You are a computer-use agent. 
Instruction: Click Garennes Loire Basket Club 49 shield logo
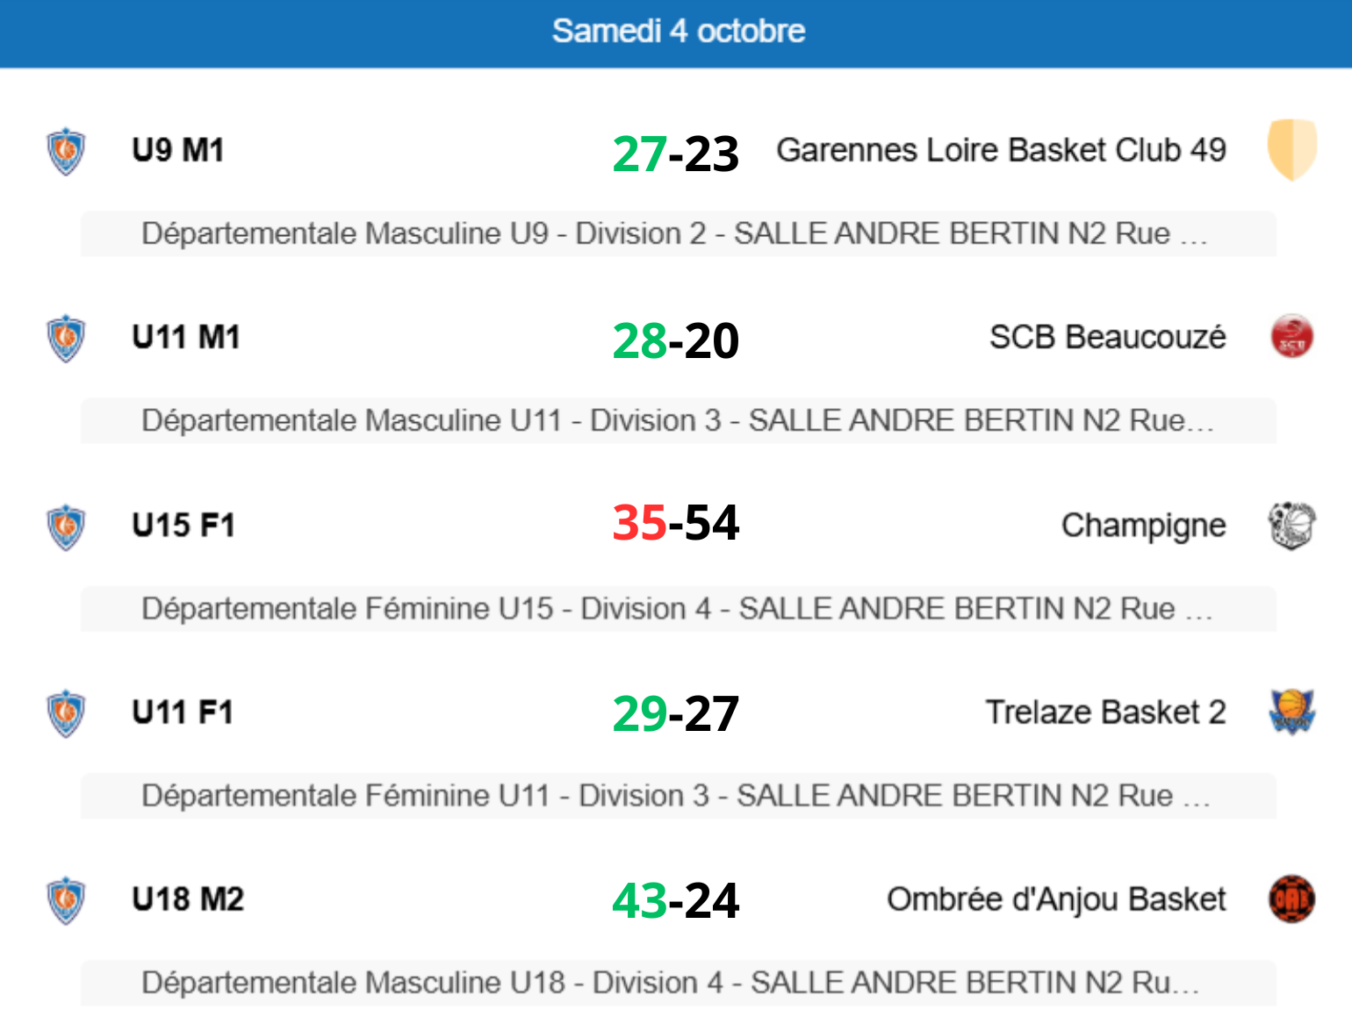click(x=1291, y=149)
